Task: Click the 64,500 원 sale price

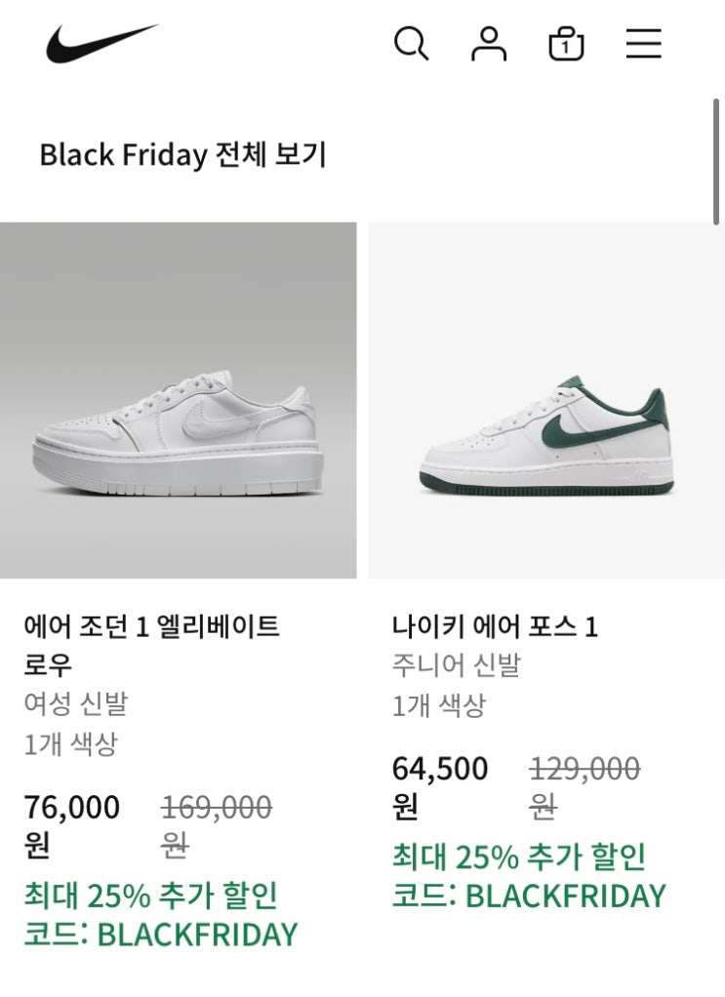Action: click(x=439, y=786)
